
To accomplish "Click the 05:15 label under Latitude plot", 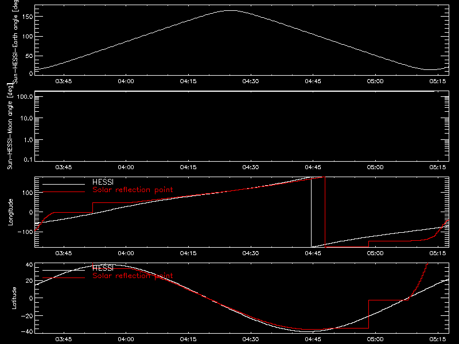I will pos(438,339).
